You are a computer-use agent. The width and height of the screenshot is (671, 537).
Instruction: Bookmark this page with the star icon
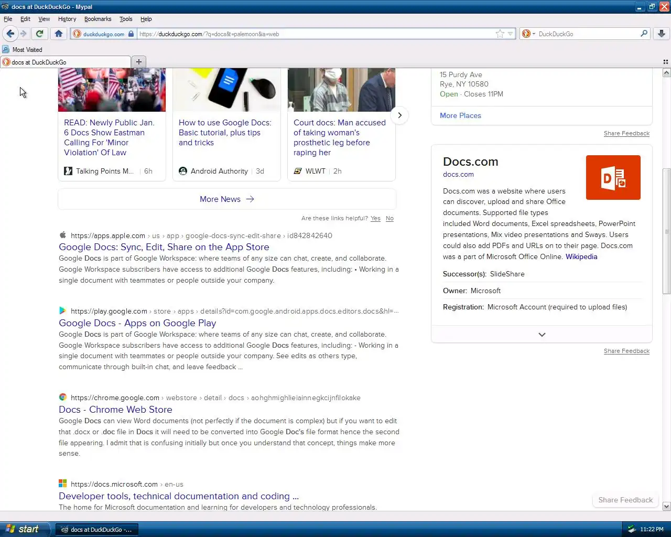(500, 34)
